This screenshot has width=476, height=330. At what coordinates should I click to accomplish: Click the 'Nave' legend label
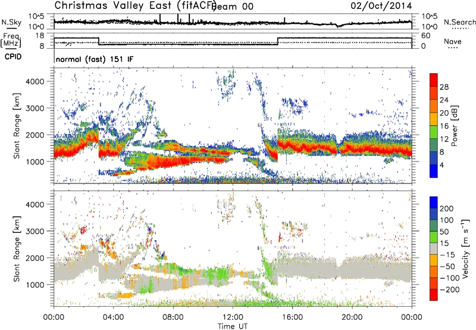(x=453, y=42)
